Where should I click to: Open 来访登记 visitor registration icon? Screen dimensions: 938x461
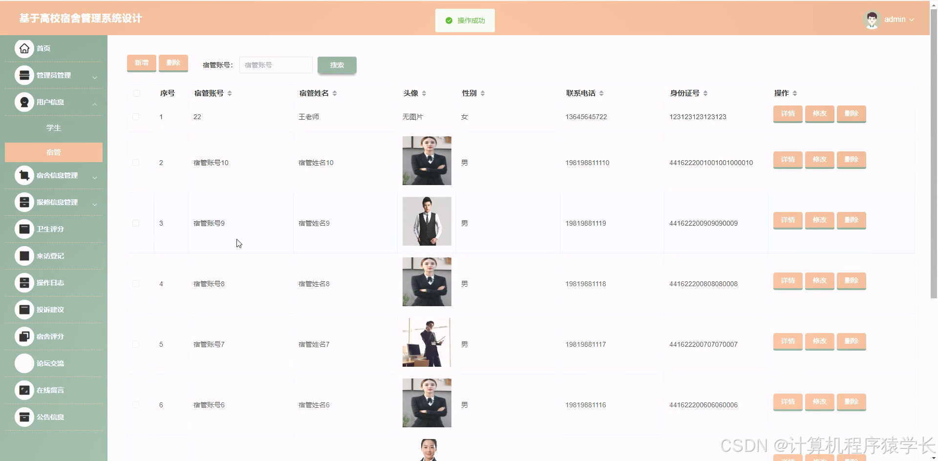click(23, 256)
